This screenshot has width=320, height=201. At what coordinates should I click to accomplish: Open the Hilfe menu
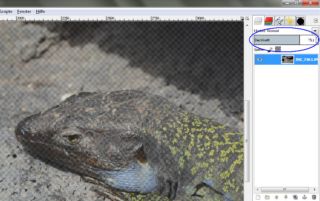(41, 12)
